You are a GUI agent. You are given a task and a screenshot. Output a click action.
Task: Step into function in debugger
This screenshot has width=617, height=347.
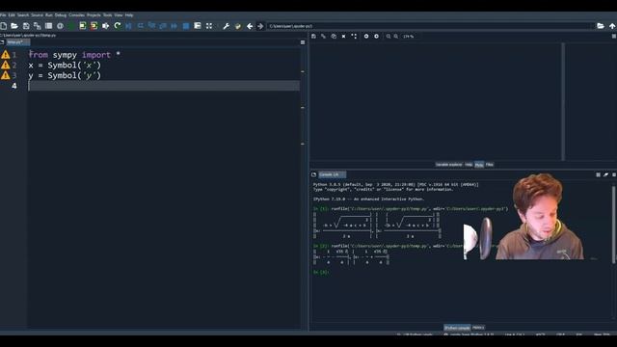151,26
